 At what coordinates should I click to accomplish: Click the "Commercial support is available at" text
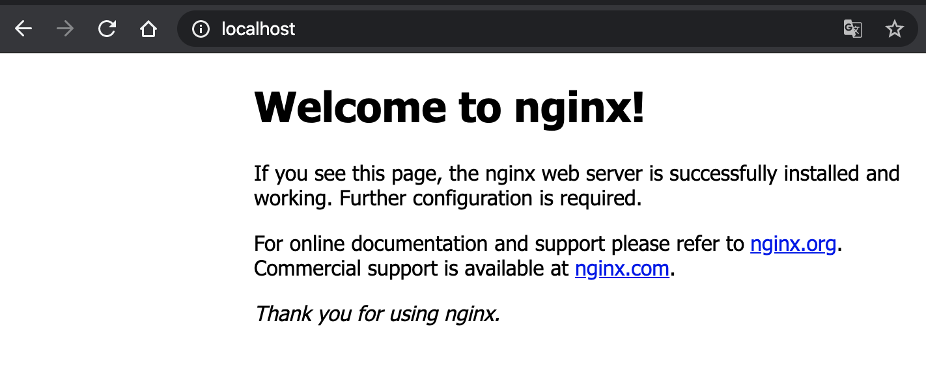point(412,268)
